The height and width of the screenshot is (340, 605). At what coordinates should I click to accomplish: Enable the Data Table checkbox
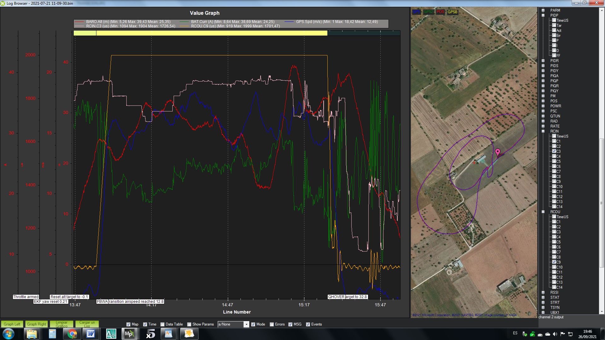pyautogui.click(x=163, y=324)
